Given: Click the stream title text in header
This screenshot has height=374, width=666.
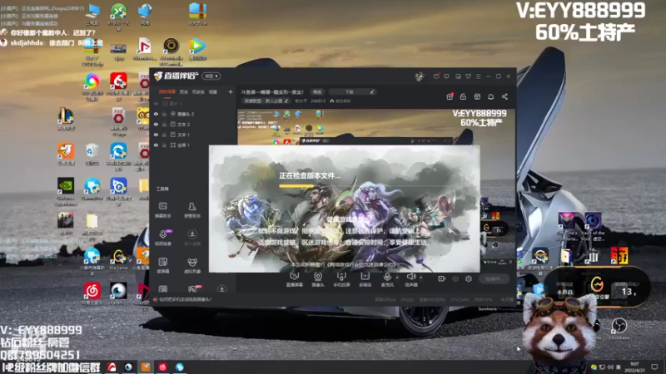Looking at the screenshot, I should [272, 91].
